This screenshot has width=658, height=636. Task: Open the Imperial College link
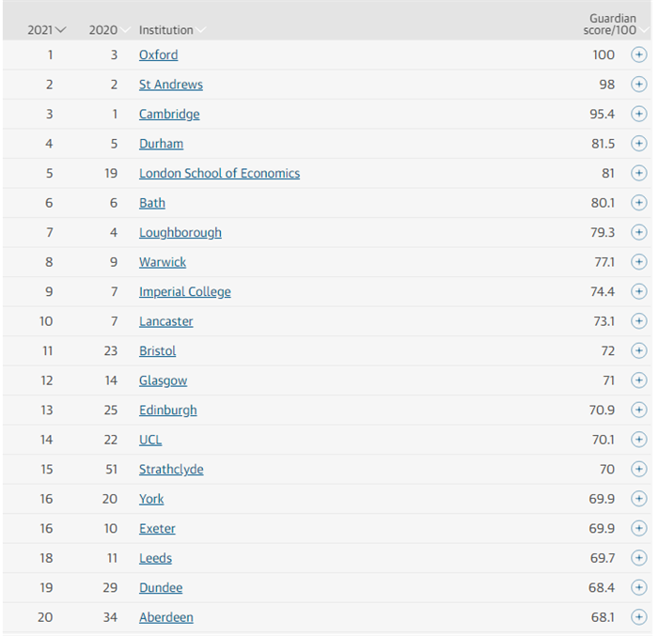[184, 291]
